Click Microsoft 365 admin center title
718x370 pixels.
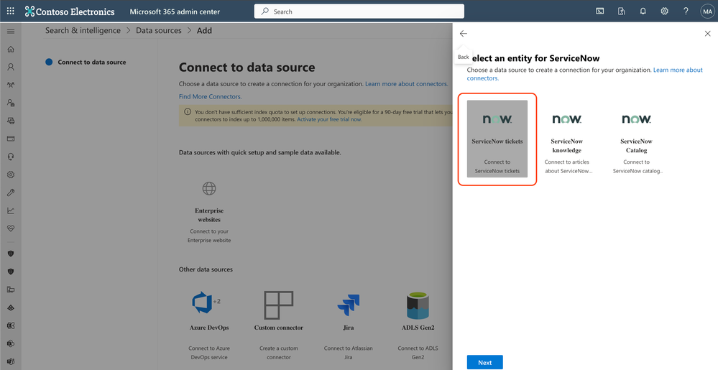pos(175,11)
